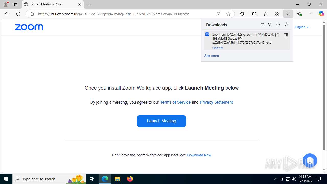
Task: Click Open file link for installer
Action: click(x=217, y=48)
